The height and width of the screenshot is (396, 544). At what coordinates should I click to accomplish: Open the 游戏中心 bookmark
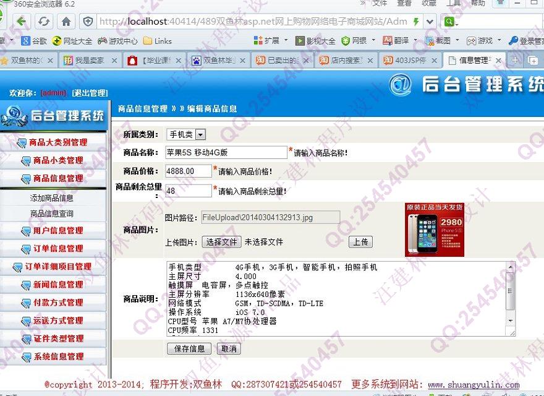pos(117,41)
